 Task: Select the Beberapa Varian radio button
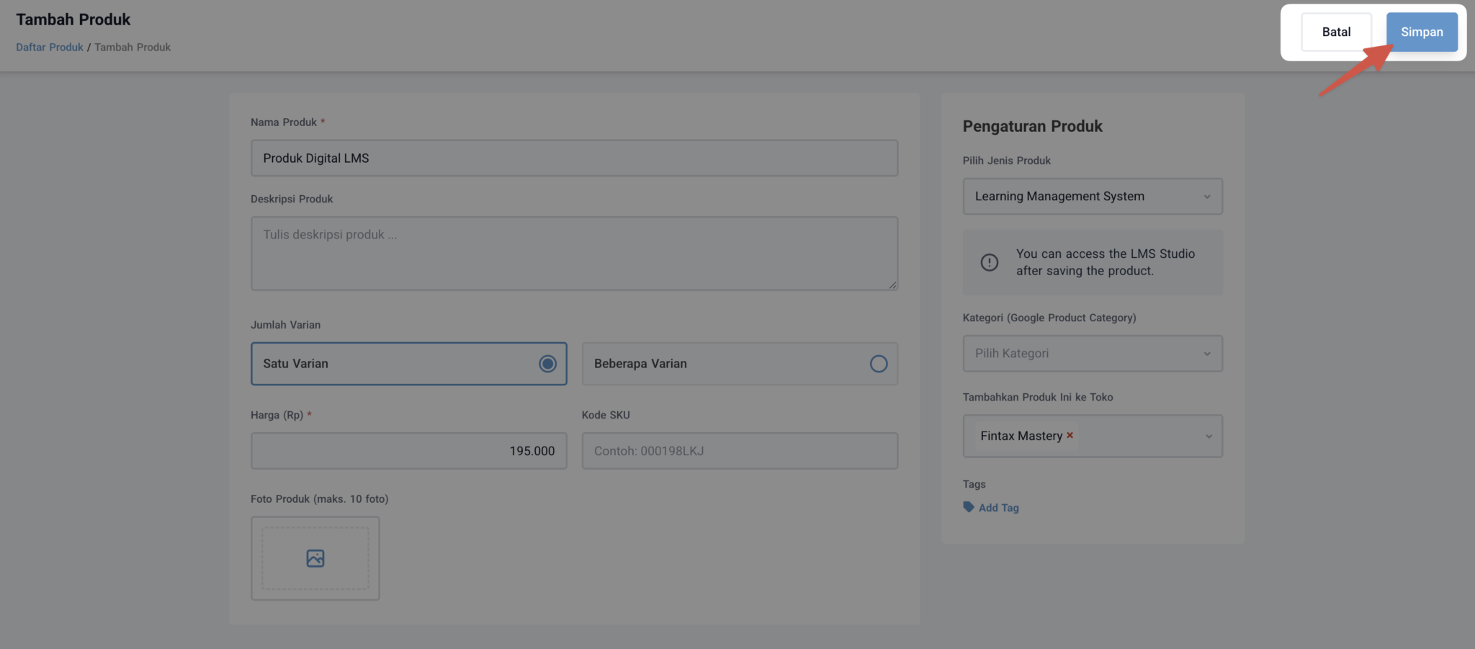[878, 364]
